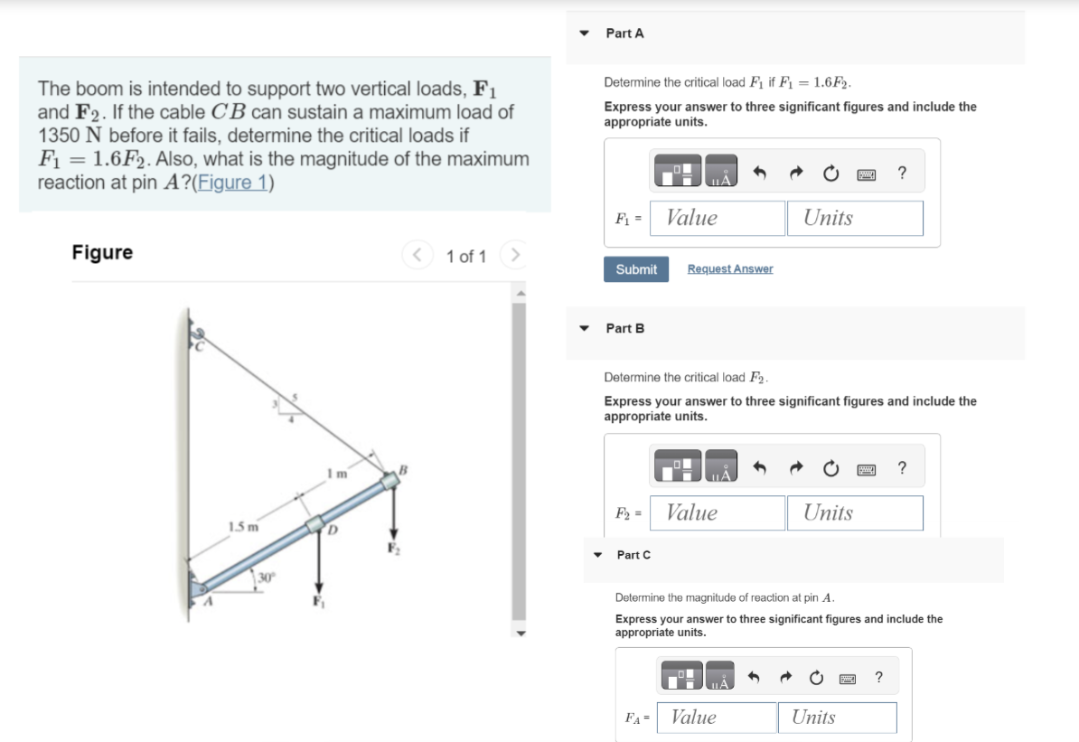Image resolution: width=1079 pixels, height=742 pixels.
Task: Click the redo arrow in Part A toolbar
Action: coord(795,171)
